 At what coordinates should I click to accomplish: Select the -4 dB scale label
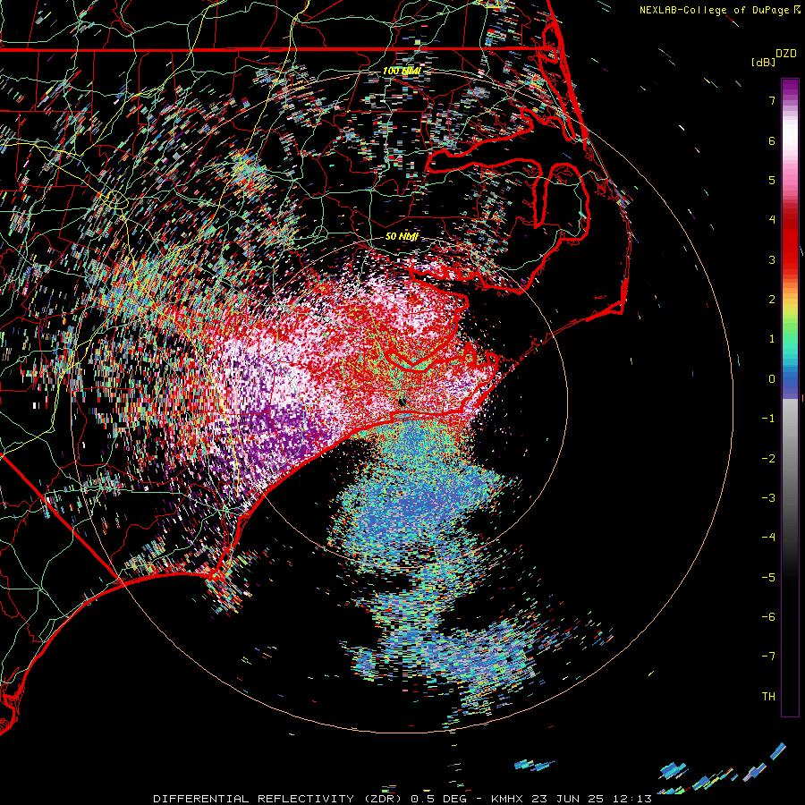tap(768, 538)
